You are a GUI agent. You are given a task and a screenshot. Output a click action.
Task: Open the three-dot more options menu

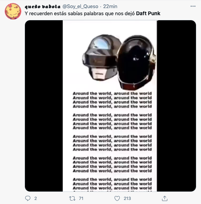(193, 6)
